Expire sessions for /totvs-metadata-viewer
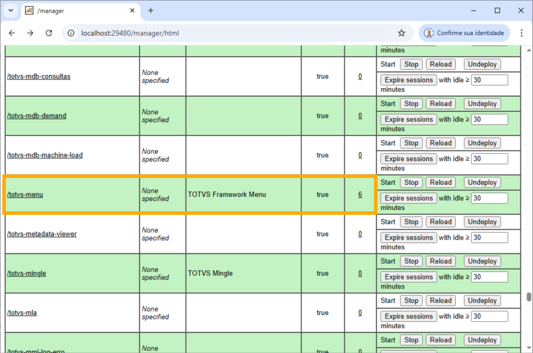The width and height of the screenshot is (533, 353). [409, 237]
